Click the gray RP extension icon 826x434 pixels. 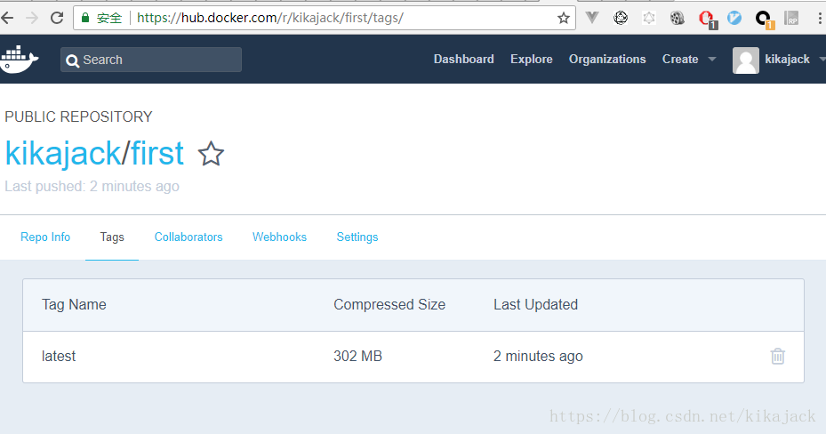click(791, 19)
